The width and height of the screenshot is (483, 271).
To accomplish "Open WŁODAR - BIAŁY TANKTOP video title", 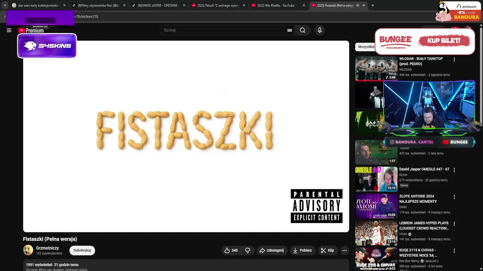I will [421, 61].
